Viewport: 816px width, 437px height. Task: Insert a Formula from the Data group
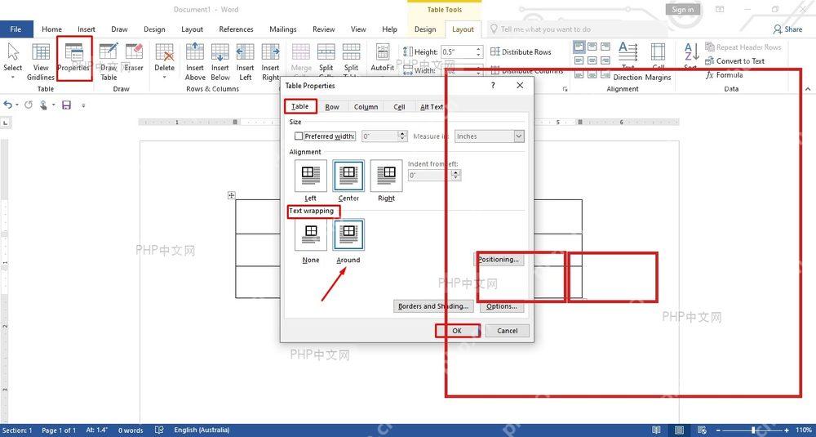pyautogui.click(x=724, y=75)
